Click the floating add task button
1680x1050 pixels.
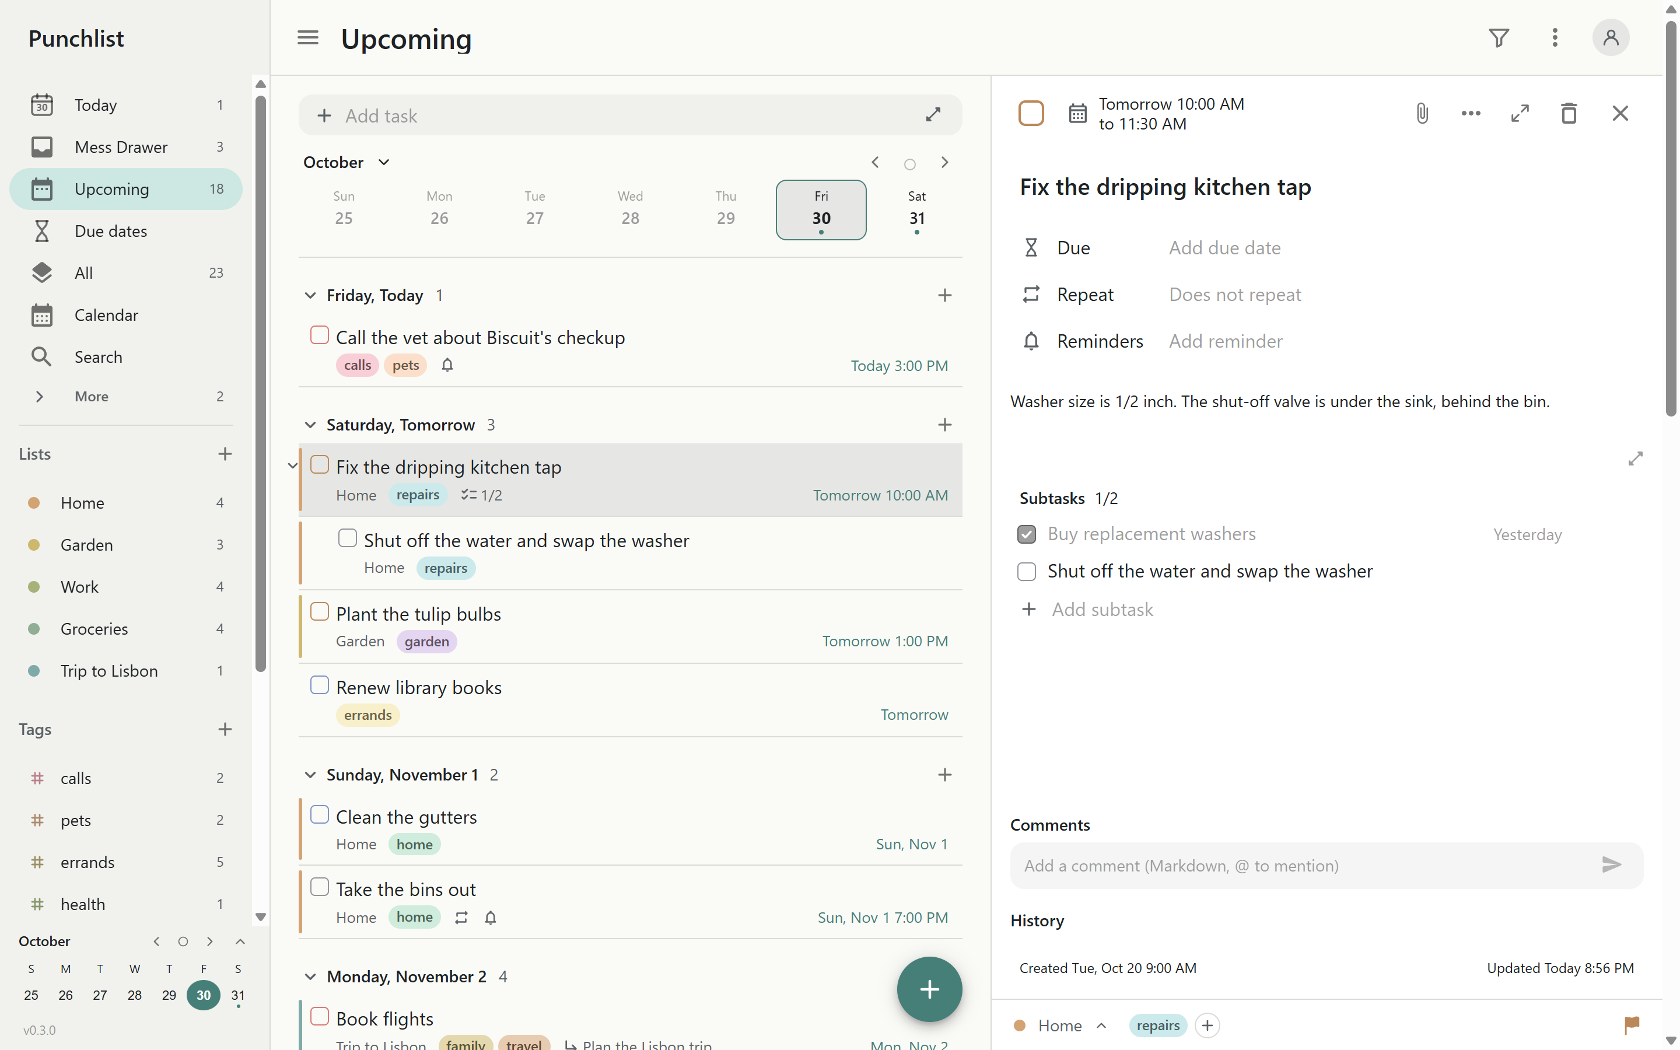[929, 989]
